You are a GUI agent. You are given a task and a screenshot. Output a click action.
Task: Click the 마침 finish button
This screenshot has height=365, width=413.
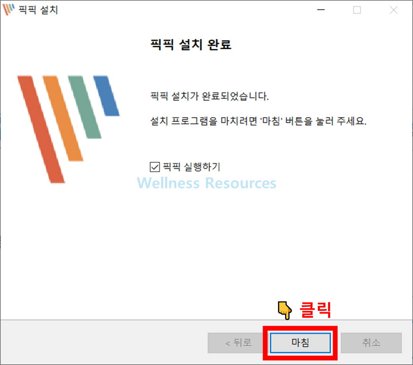[300, 343]
